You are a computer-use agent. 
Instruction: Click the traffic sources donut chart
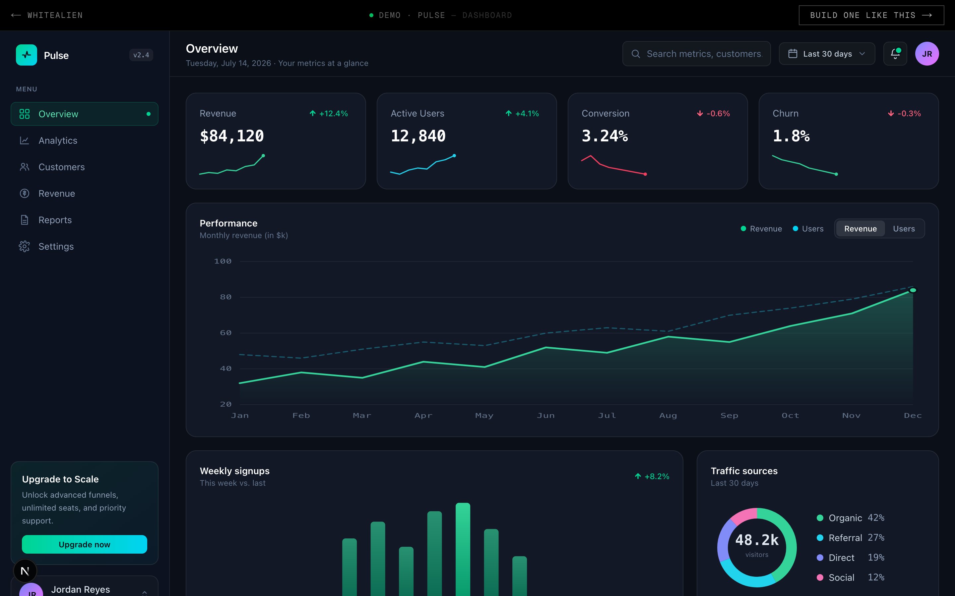point(756,548)
